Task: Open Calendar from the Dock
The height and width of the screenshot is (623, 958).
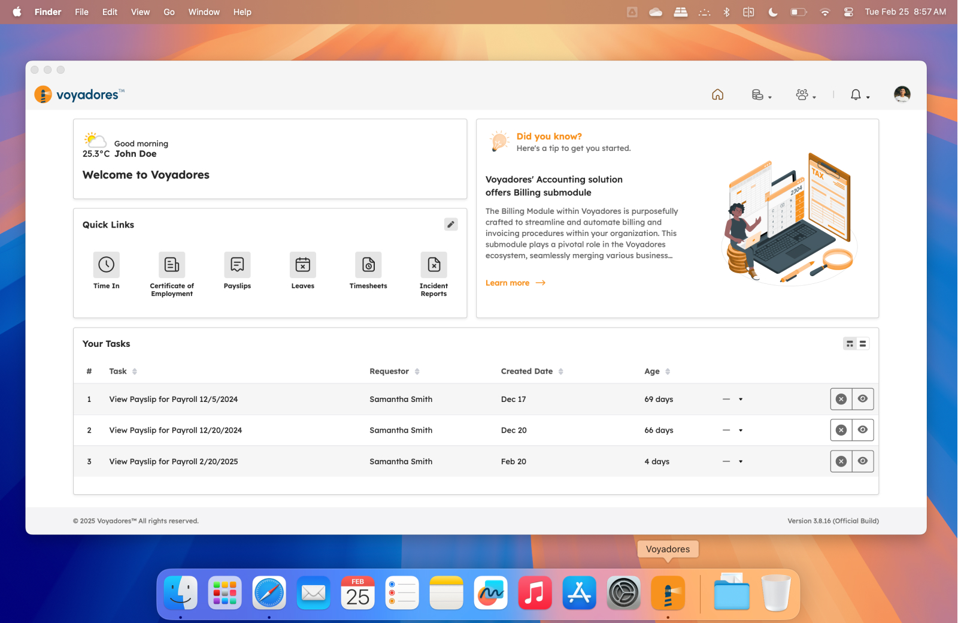Action: (357, 593)
